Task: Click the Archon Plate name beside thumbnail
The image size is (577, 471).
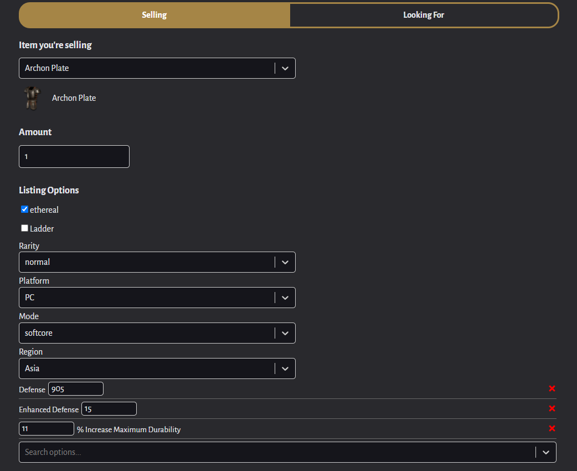Action: (x=74, y=98)
